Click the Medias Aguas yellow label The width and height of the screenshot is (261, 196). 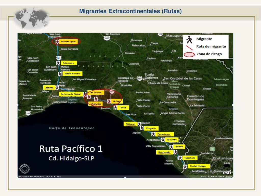click(68, 42)
